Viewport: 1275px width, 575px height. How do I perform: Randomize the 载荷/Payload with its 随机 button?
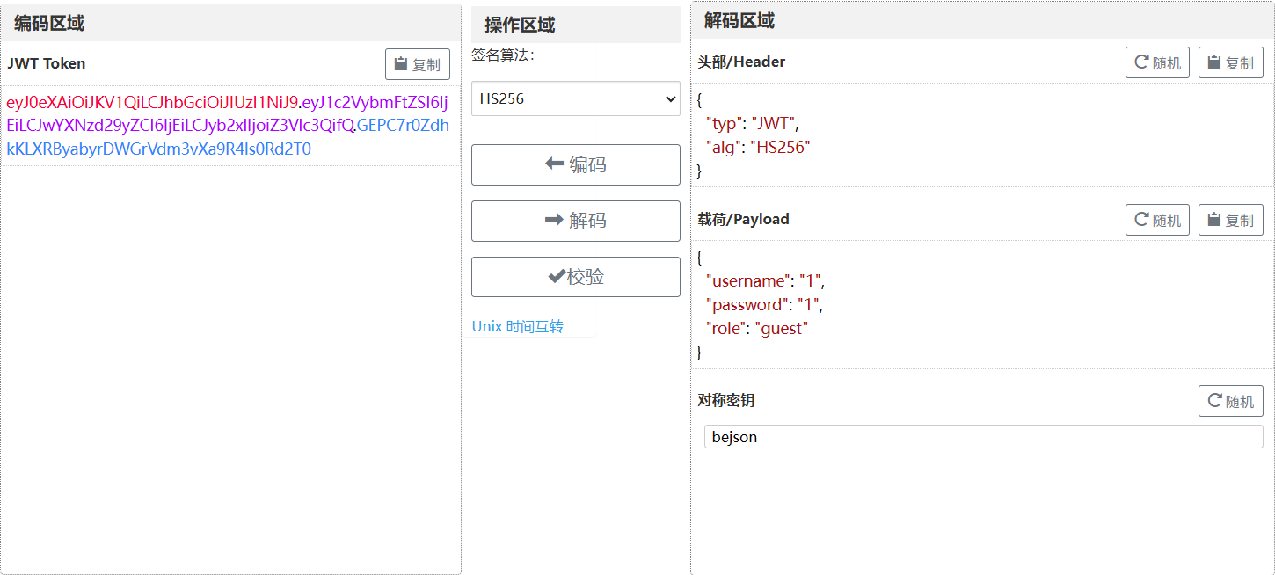click(1157, 220)
